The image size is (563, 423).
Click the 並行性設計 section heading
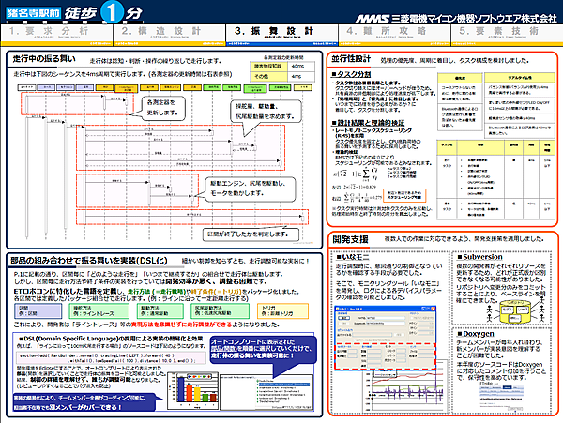[352, 56]
